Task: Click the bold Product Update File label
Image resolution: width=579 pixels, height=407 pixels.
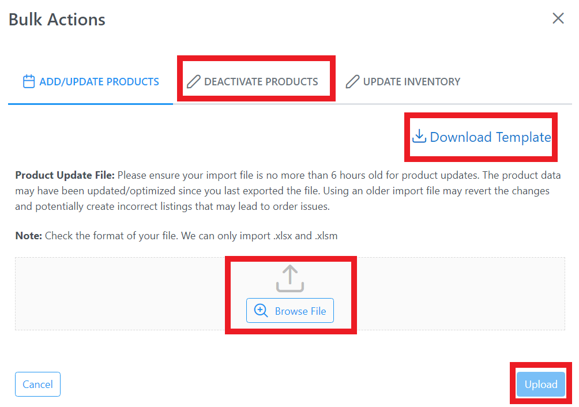Action: click(65, 175)
